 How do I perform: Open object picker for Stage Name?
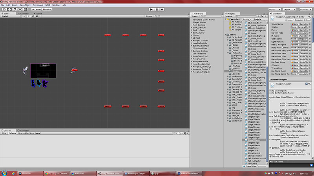[x=310, y=24]
